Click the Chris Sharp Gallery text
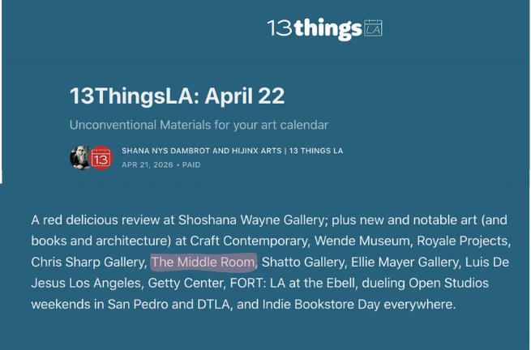Screen dimensions: 531x350 [x=88, y=262]
